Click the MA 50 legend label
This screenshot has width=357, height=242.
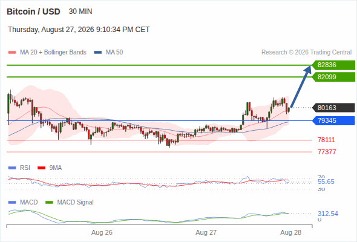coord(114,53)
